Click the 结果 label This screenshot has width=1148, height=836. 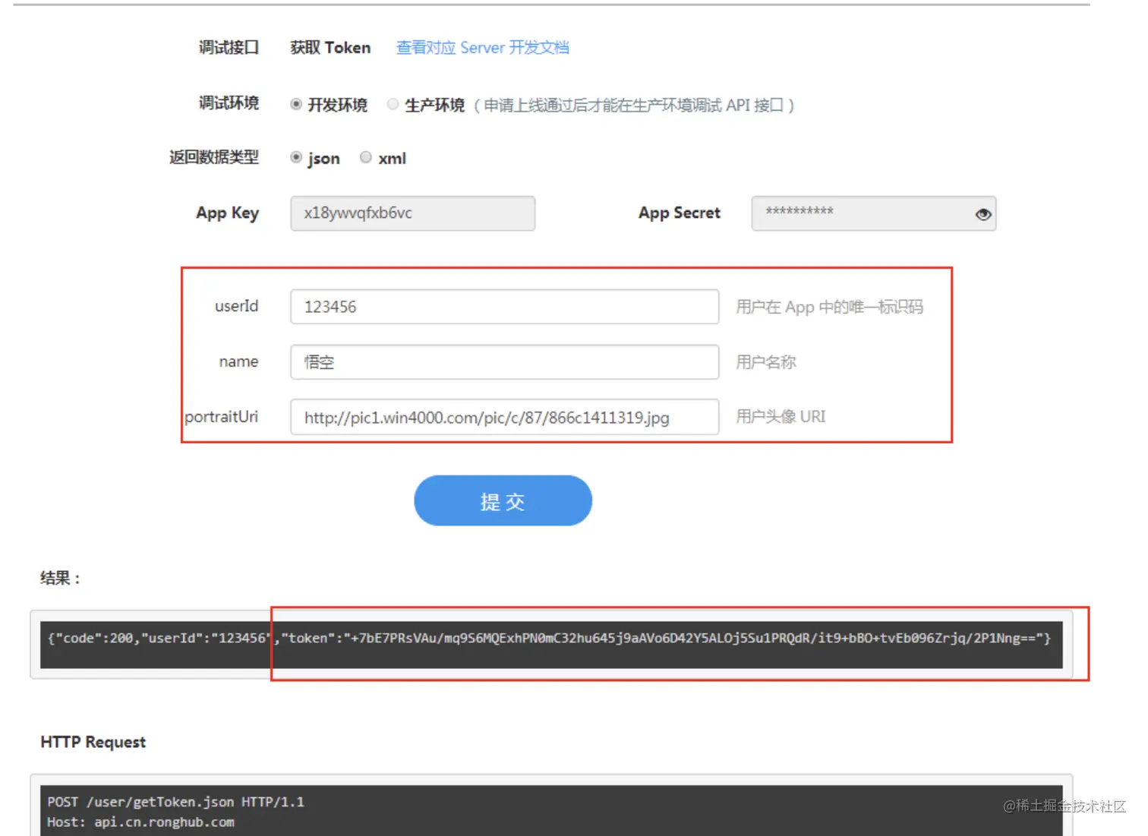pyautogui.click(x=60, y=578)
